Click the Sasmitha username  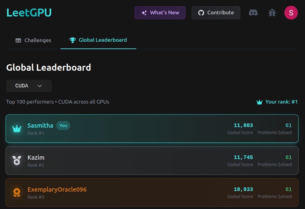[x=40, y=126]
